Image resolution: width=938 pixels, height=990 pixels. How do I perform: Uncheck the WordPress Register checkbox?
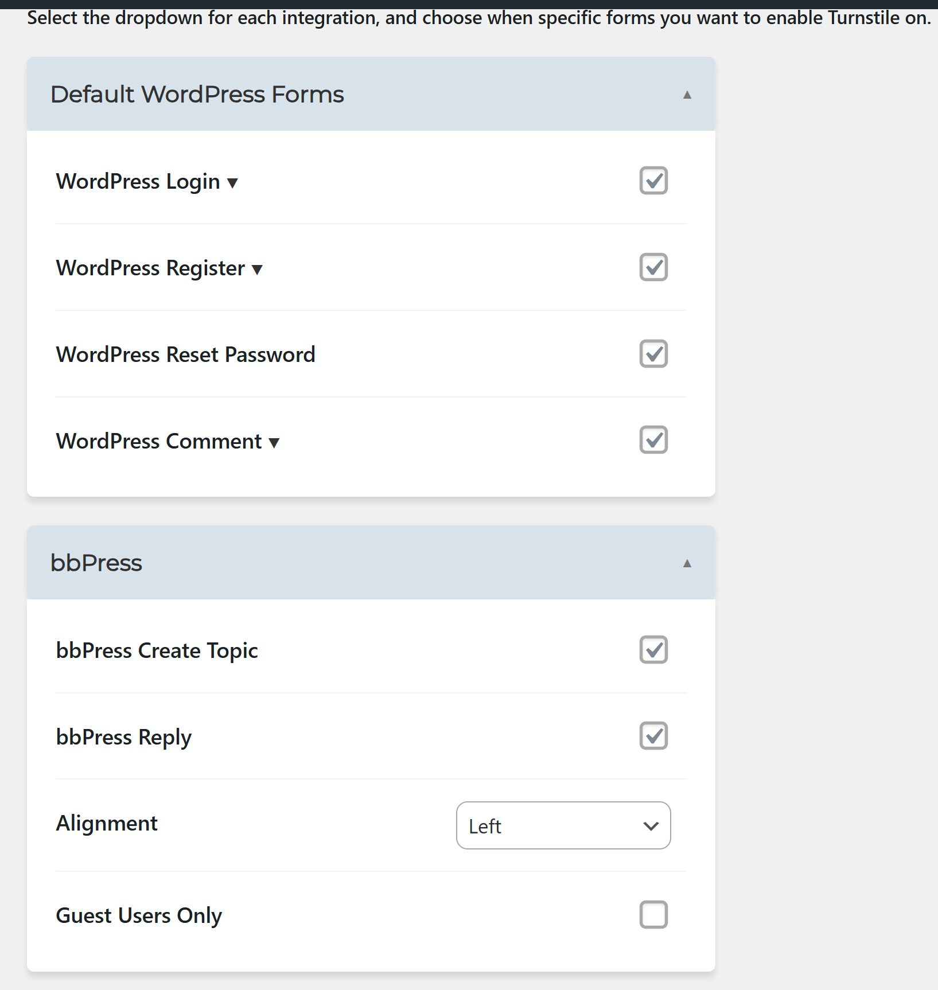pos(653,267)
